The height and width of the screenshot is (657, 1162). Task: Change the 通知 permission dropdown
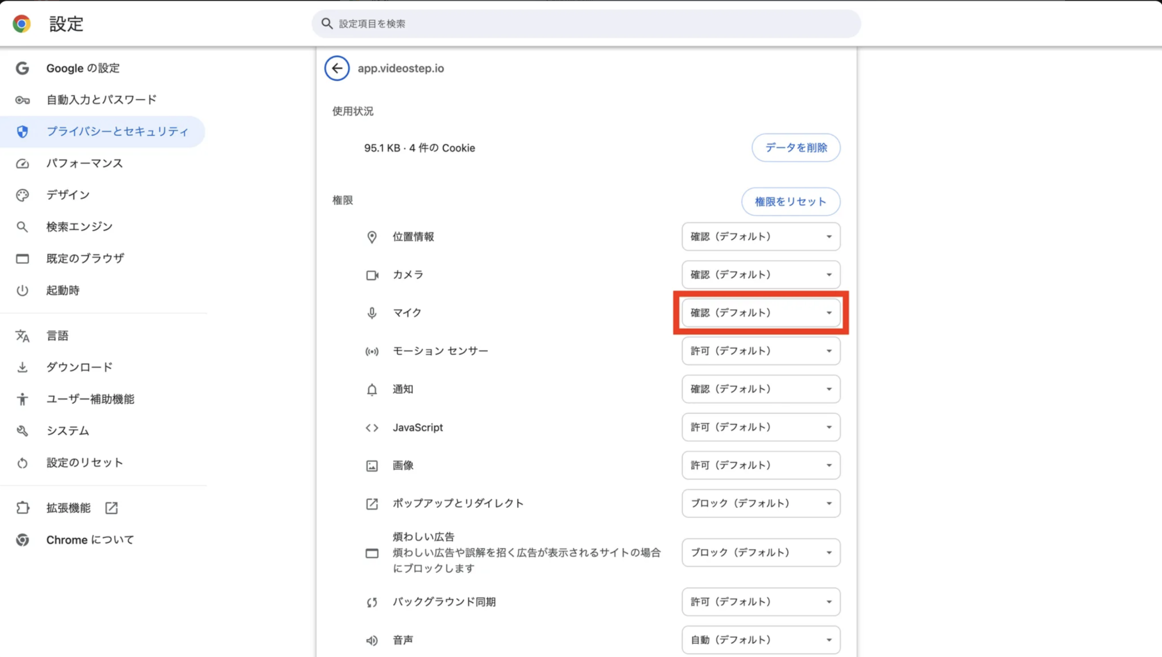(x=760, y=389)
